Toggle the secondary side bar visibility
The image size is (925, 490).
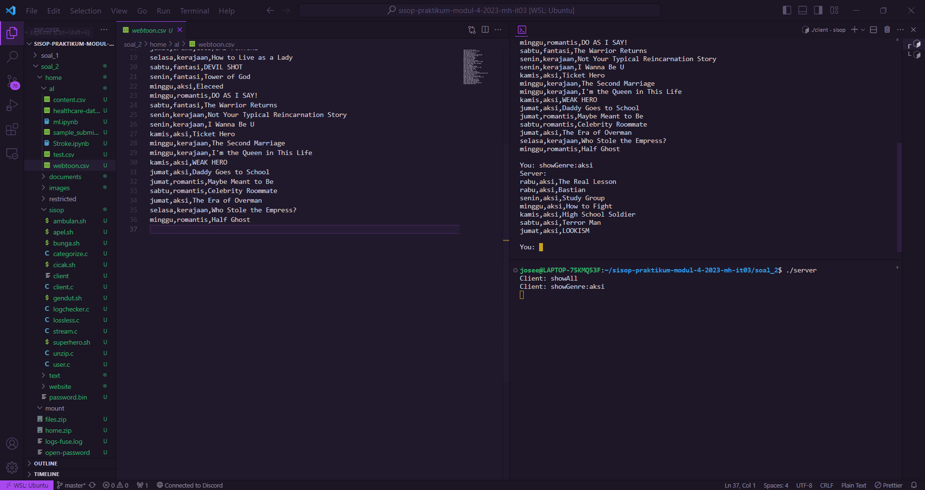point(818,10)
